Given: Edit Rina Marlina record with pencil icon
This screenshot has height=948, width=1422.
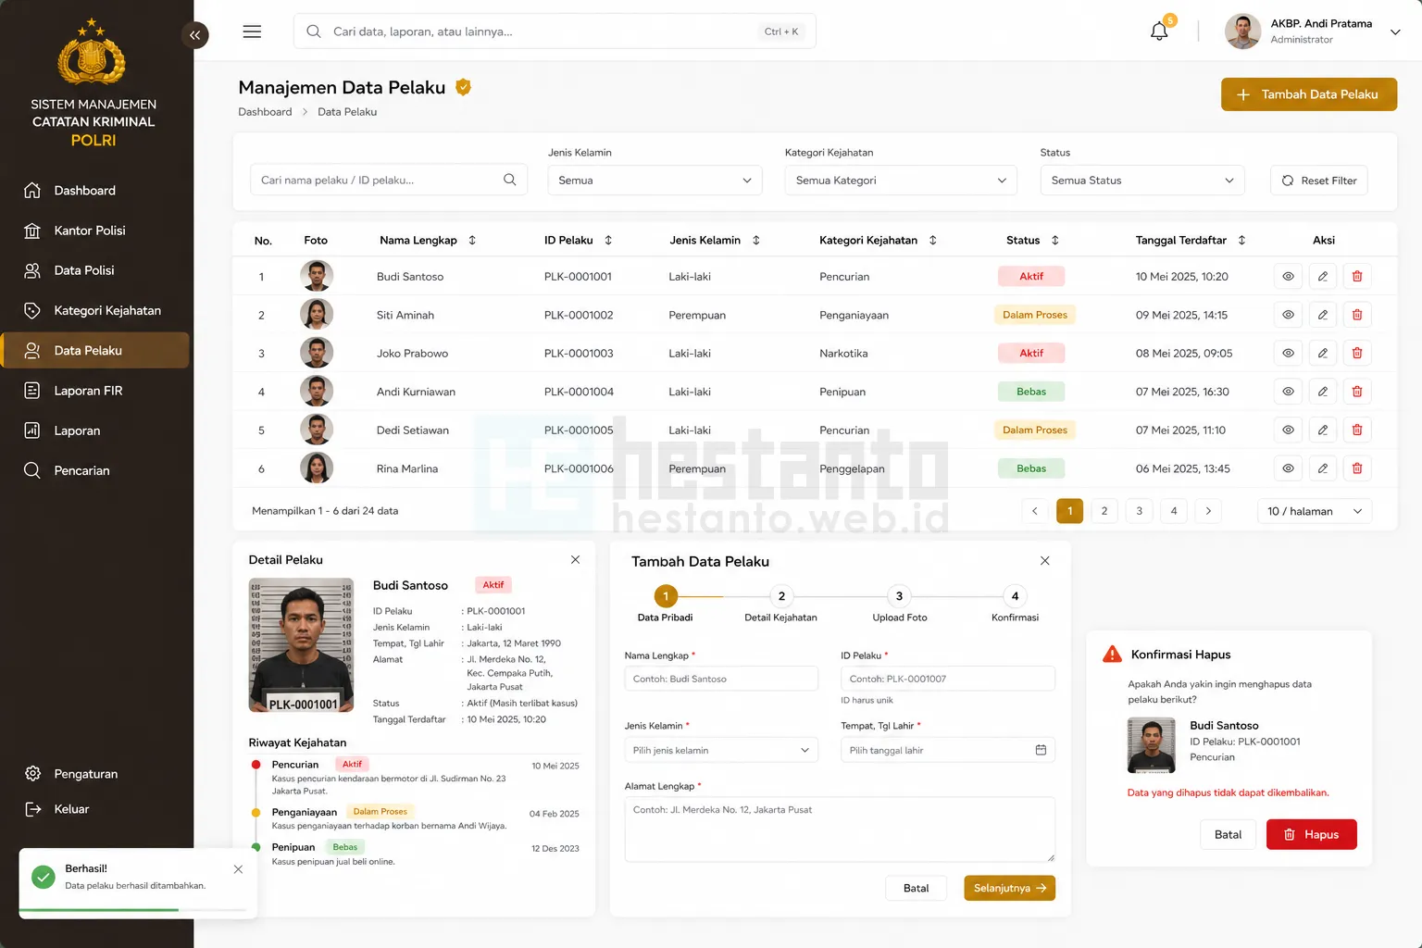Looking at the screenshot, I should 1323,468.
